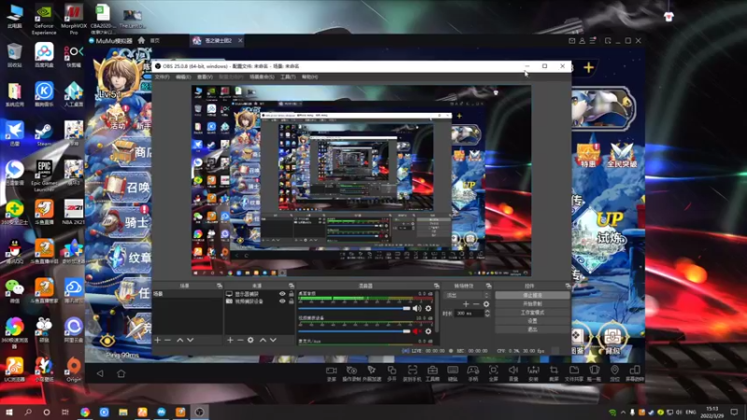Screen dimensions: 747x420
Task: Adjust the desktop audio volume slider
Action: tap(355, 309)
